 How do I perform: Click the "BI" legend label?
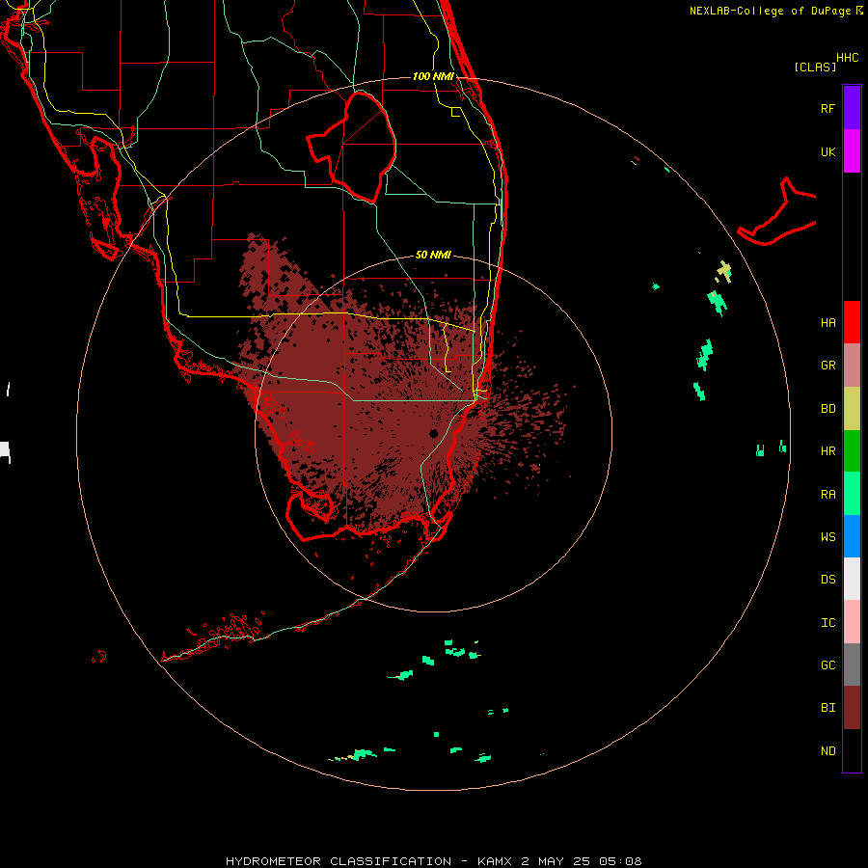(x=827, y=708)
